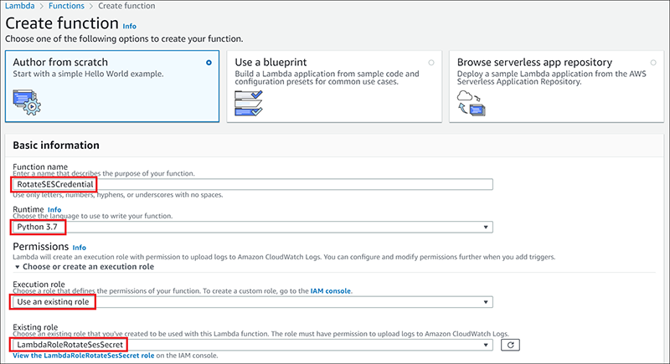Collapse Choose or create an execution role
Image resolution: width=670 pixels, height=364 pixels.
(x=85, y=267)
